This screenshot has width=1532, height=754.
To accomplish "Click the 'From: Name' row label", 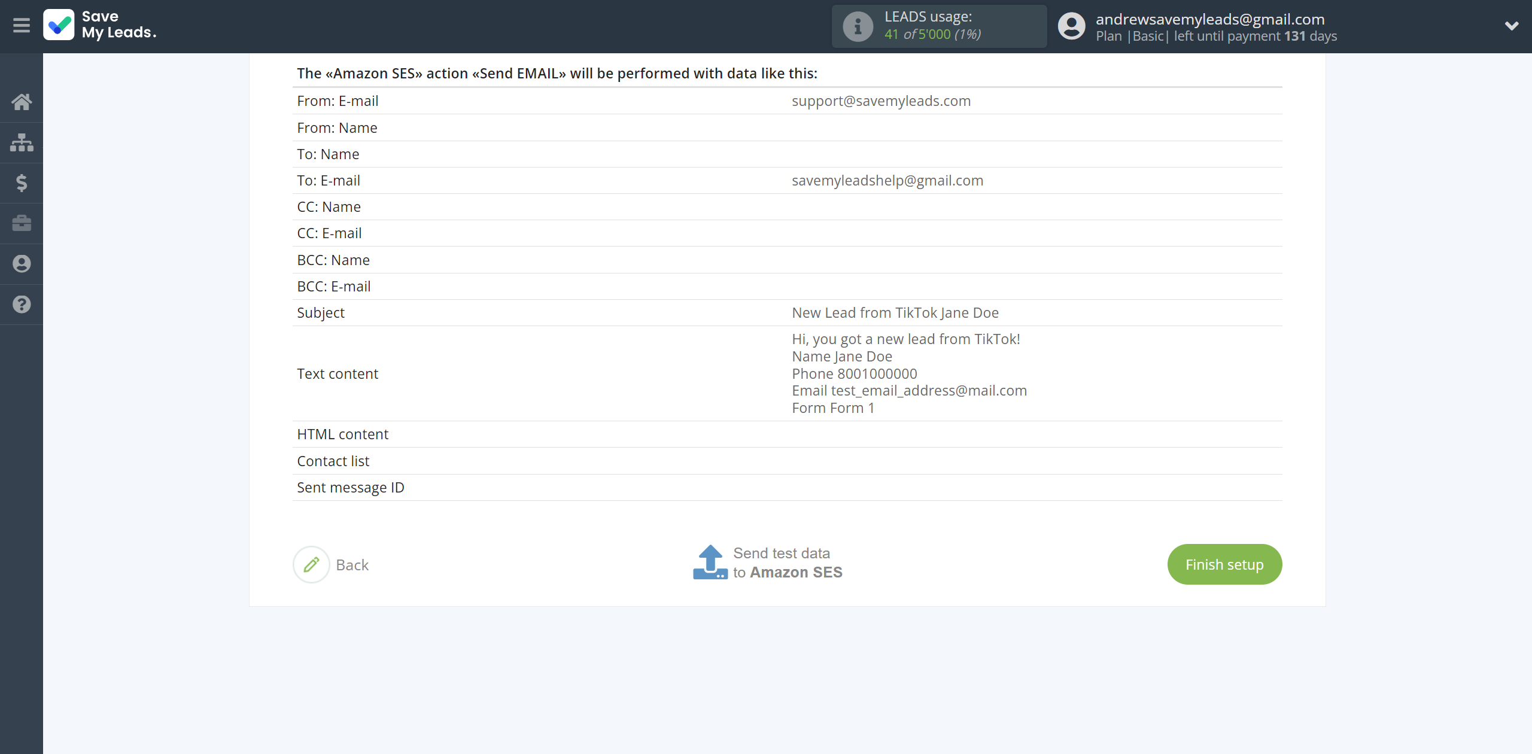I will [x=337, y=128].
